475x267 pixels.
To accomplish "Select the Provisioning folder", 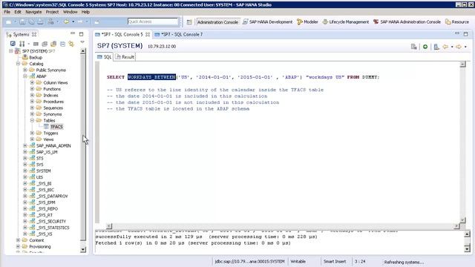I will (x=39, y=246).
